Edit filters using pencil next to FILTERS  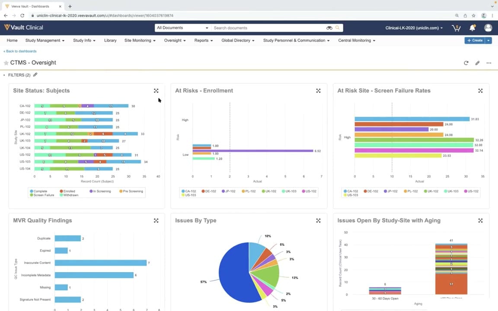click(35, 75)
